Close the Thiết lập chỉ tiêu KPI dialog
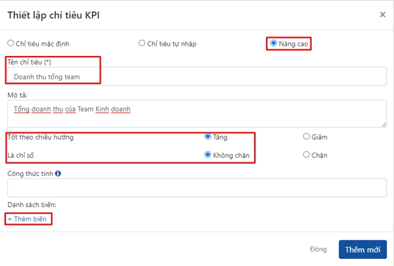The height and width of the screenshot is (266, 394). (x=382, y=14)
